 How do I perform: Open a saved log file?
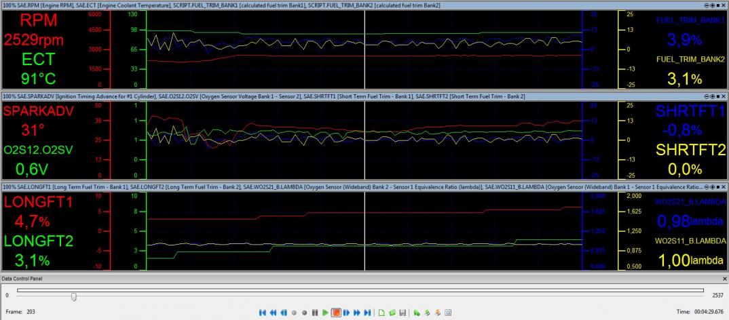click(392, 313)
